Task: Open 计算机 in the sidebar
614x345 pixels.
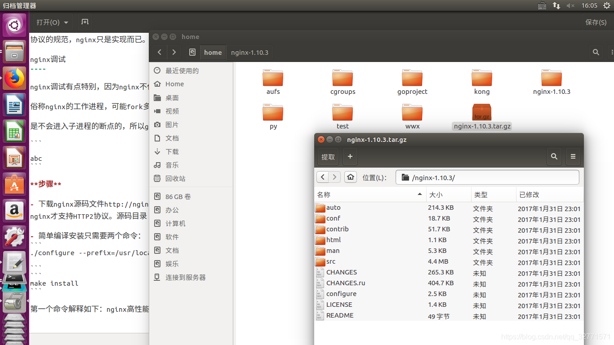Action: [x=175, y=223]
